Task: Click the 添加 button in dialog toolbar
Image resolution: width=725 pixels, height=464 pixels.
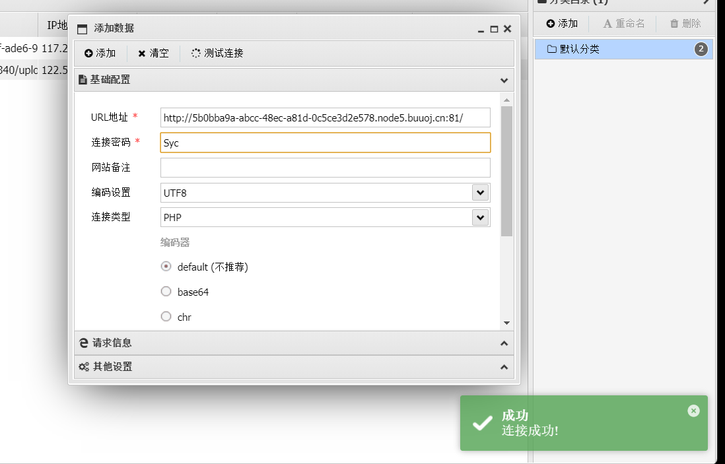Action: click(100, 53)
